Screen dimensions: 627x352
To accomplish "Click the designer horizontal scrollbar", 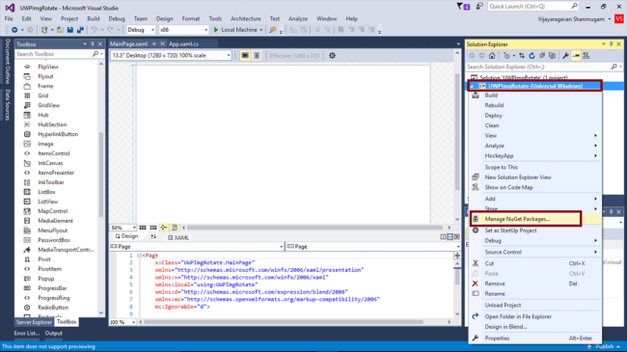I will point(315,228).
